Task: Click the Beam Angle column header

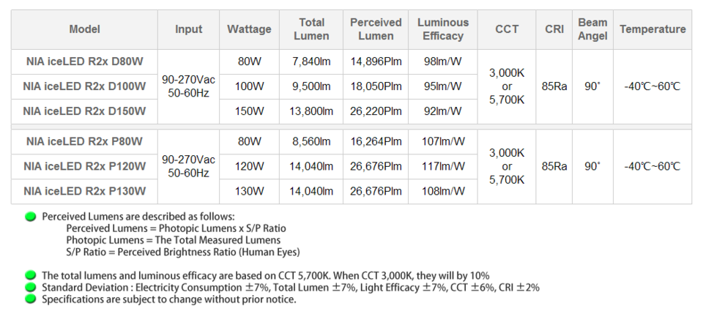Action: click(x=592, y=29)
